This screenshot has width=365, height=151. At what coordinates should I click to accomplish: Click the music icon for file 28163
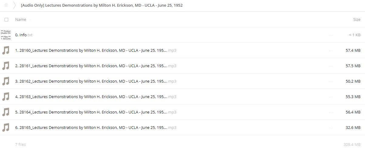[x=6, y=97]
